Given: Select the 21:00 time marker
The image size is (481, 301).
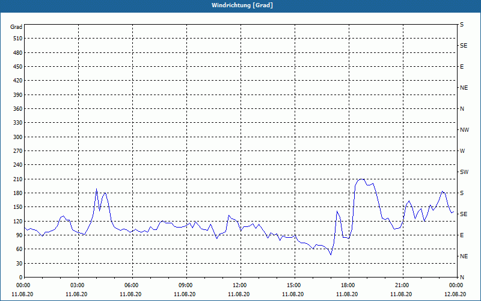Looking at the screenshot, I should click(402, 285).
